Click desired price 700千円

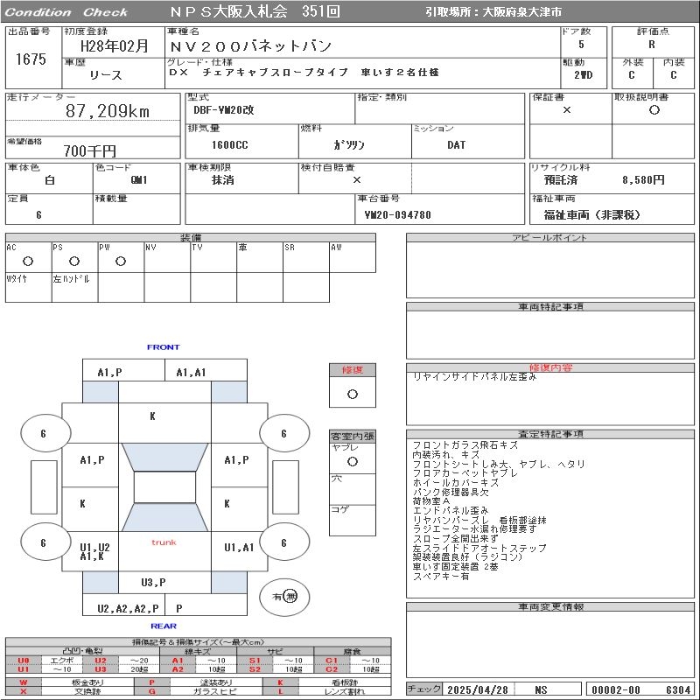click(x=90, y=150)
